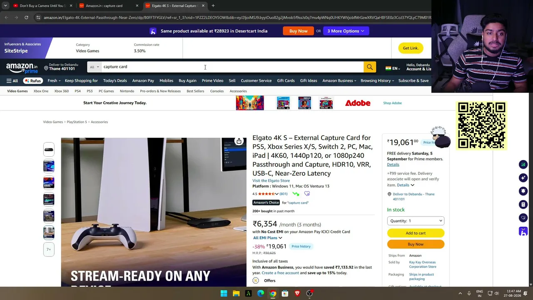Click the bell alert icon in right sidebar
Image resolution: width=533 pixels, height=300 pixels.
pyautogui.click(x=523, y=191)
